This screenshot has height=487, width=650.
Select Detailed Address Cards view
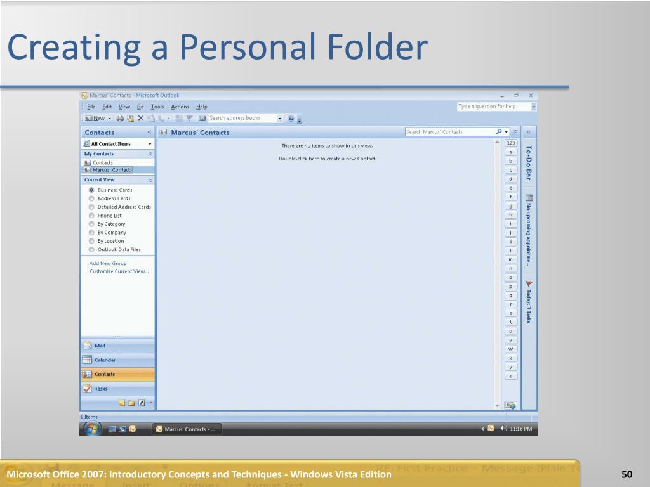tap(91, 207)
